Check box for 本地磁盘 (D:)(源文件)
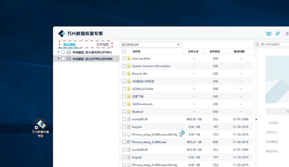The image size is (289, 167). [63, 52]
